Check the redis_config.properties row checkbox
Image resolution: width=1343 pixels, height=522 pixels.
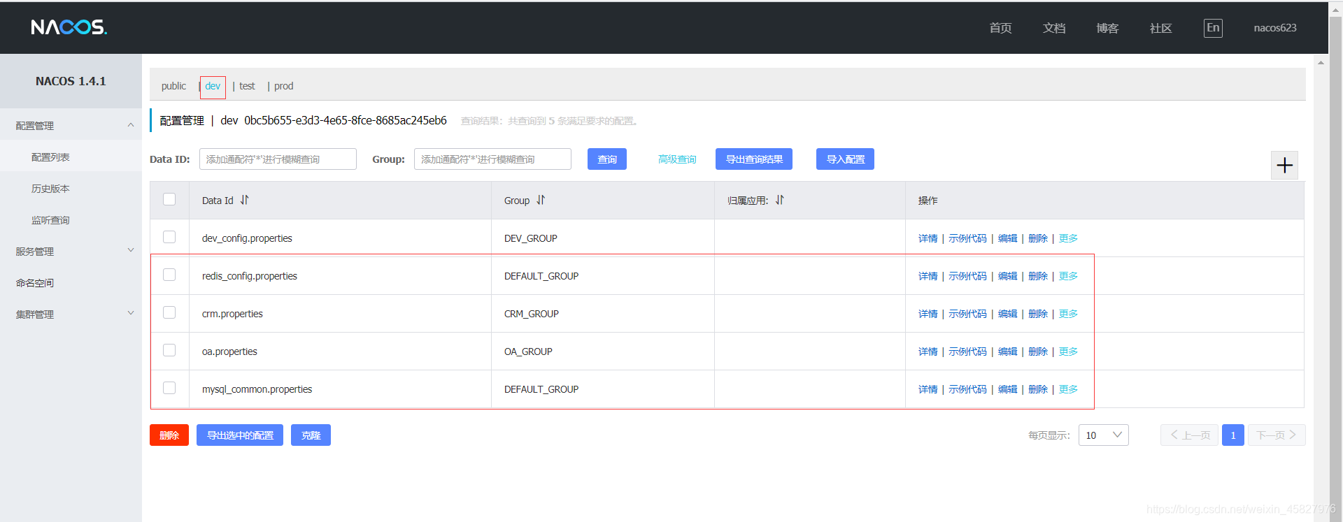(x=169, y=275)
